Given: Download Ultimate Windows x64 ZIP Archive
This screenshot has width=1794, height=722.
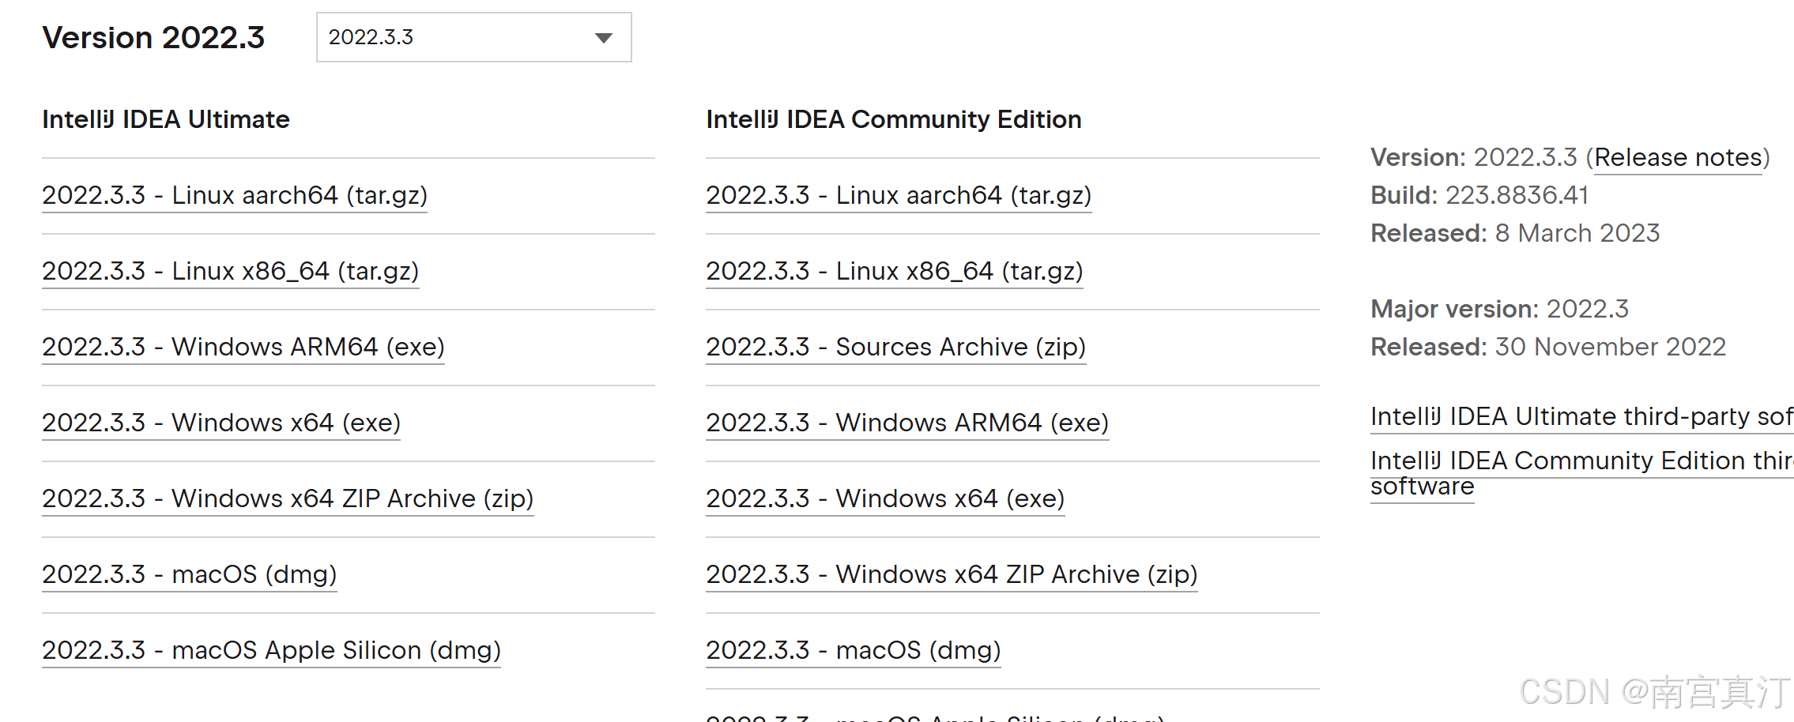Looking at the screenshot, I should 288,498.
